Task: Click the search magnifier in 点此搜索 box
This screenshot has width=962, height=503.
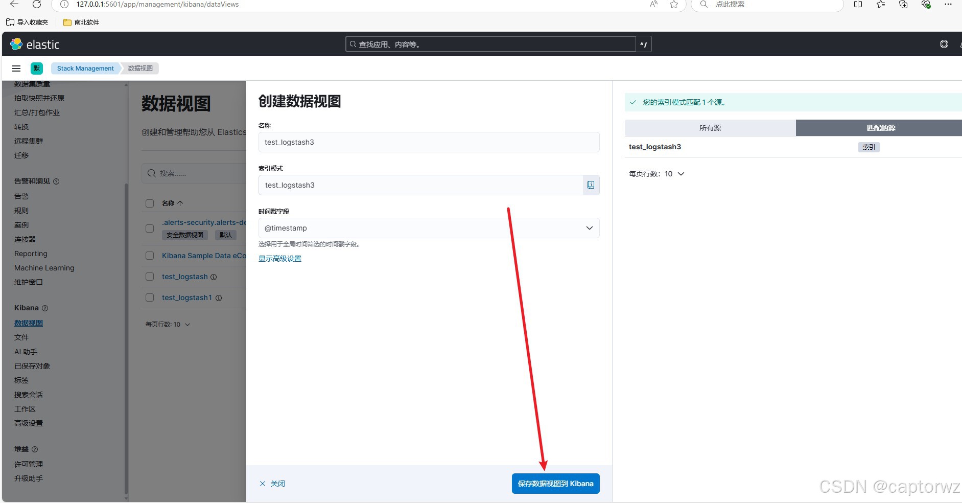Action: pos(704,4)
